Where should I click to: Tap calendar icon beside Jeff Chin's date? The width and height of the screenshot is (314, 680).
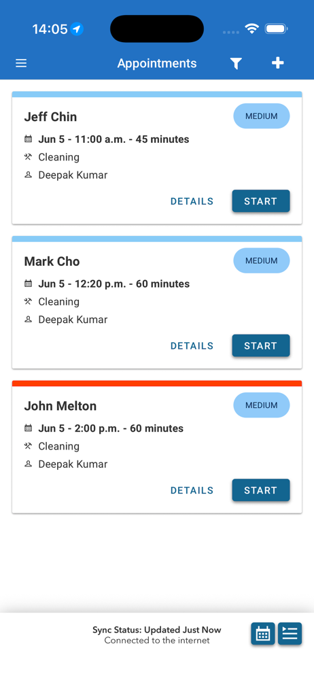(x=28, y=139)
